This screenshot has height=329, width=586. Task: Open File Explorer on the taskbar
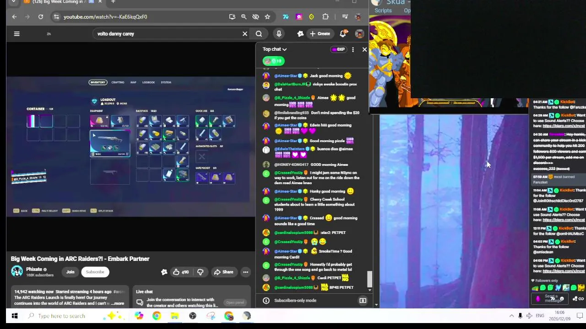(174, 316)
